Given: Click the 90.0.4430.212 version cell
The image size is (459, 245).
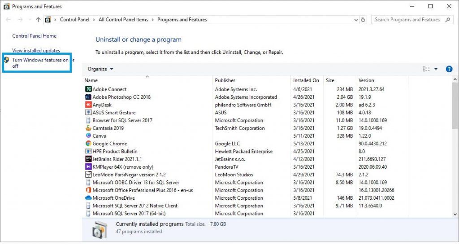Looking at the screenshot, I should (x=372, y=144).
